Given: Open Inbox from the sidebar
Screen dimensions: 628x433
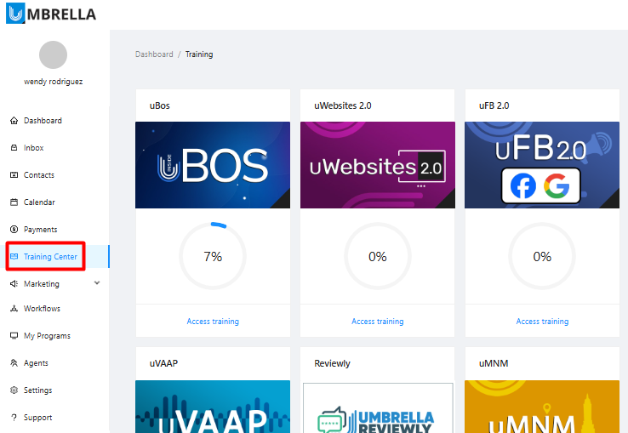Looking at the screenshot, I should pos(34,148).
